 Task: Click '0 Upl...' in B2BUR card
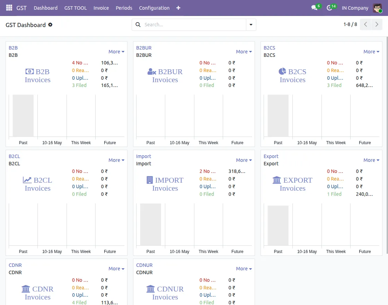point(208,78)
